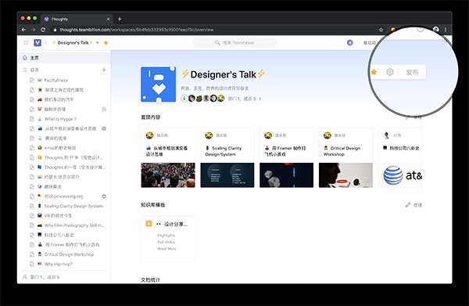Viewport: 469px width, 306px height.
Task: Open the What is Hygge document
Action: click(x=60, y=119)
